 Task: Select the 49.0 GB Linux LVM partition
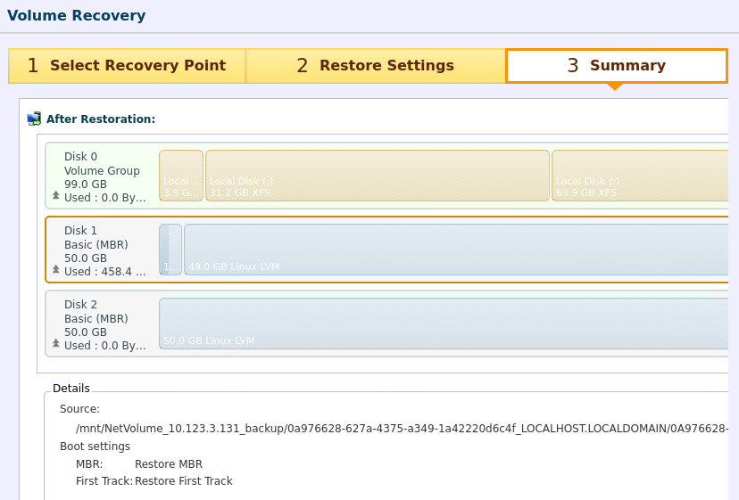pyautogui.click(x=455, y=250)
